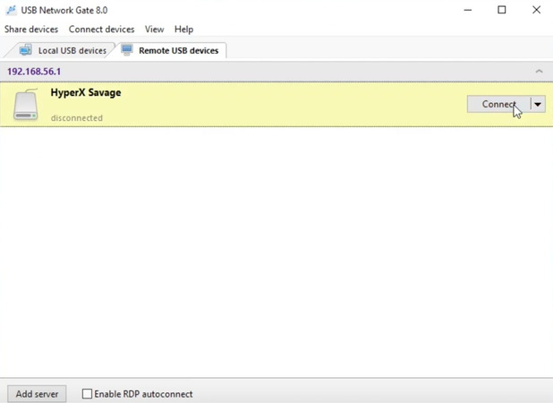Connect the HyperX Savage device
The width and height of the screenshot is (553, 403).
[498, 104]
